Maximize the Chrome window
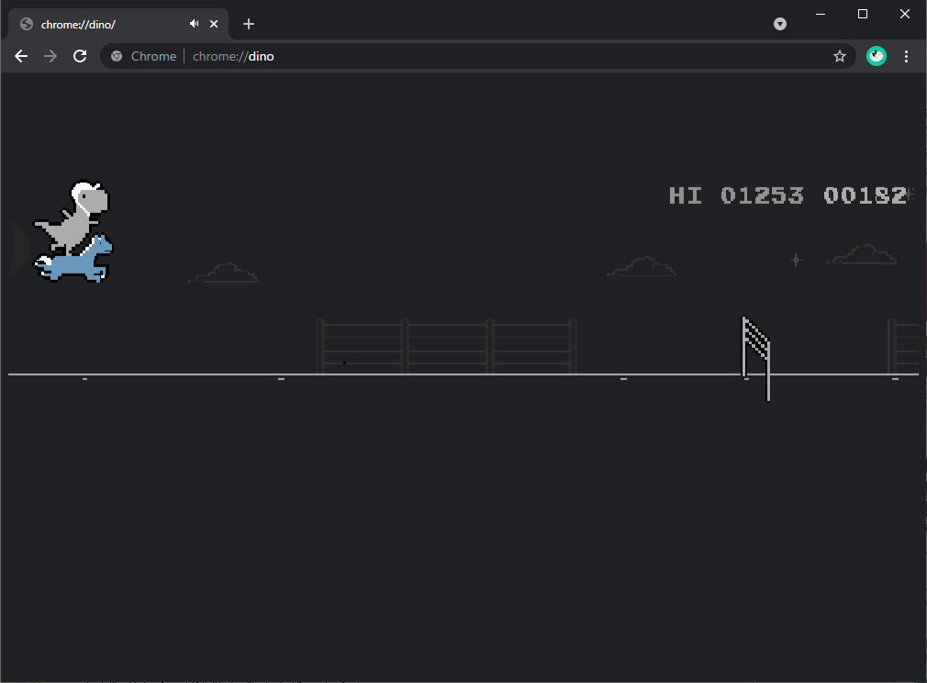927x683 pixels. pyautogui.click(x=863, y=14)
